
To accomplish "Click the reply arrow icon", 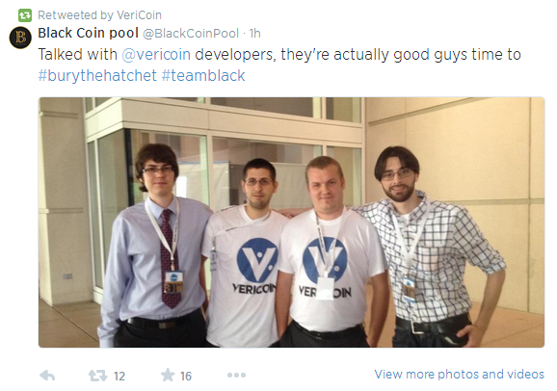I will point(47,376).
